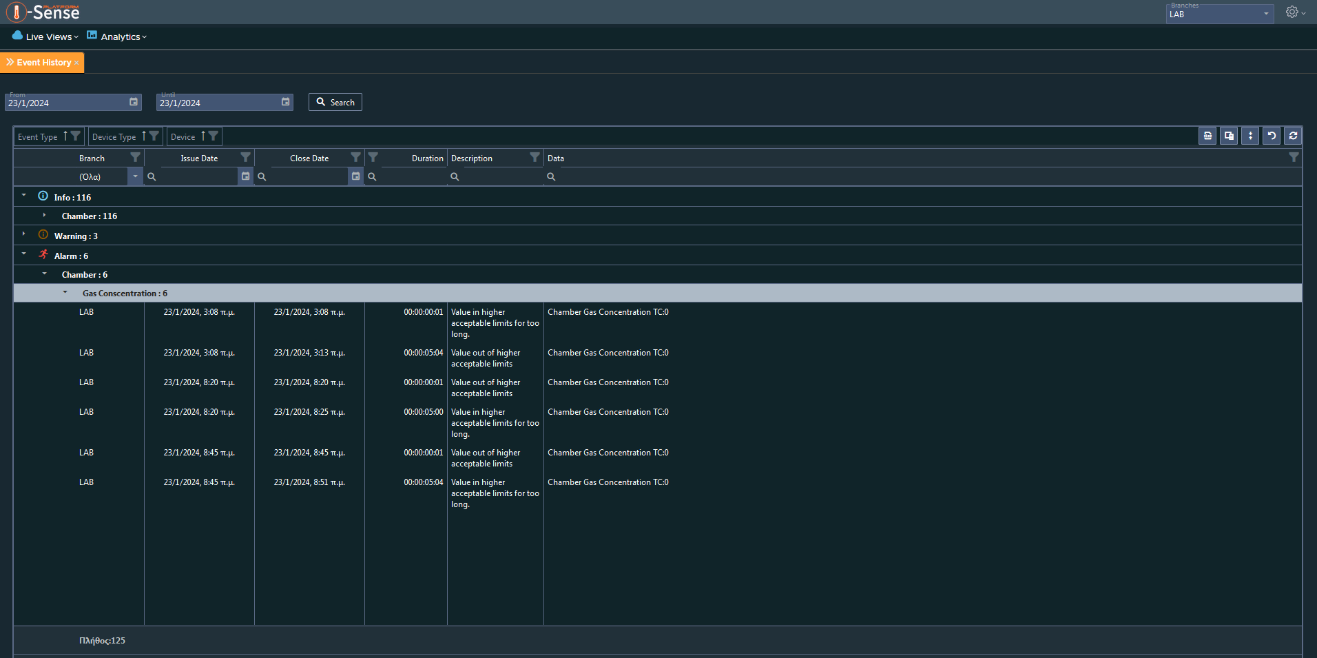Export the grid to an XLSX file

pyautogui.click(x=1207, y=136)
